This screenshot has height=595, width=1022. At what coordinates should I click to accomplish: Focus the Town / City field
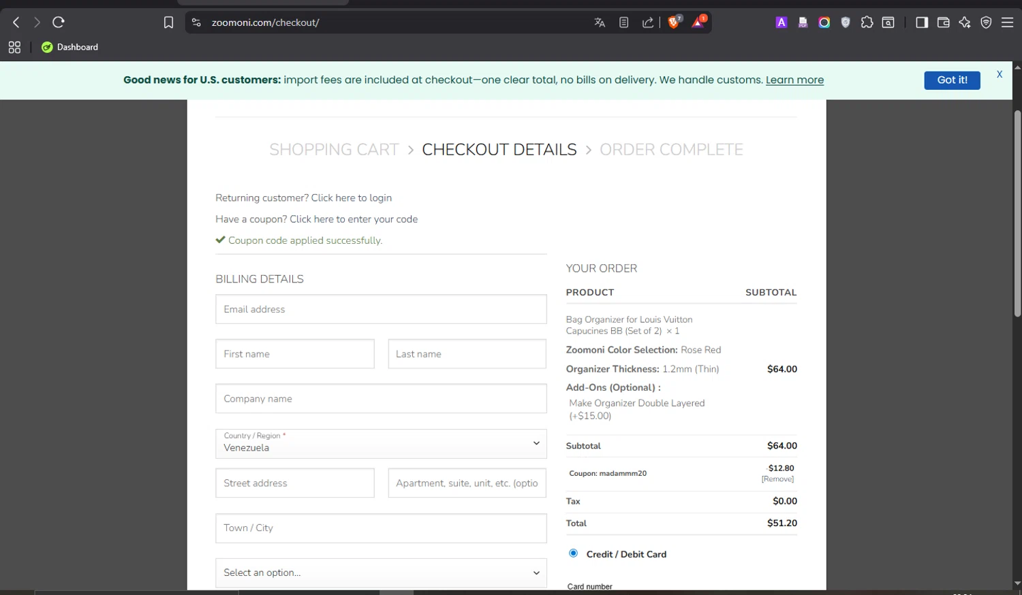point(381,528)
